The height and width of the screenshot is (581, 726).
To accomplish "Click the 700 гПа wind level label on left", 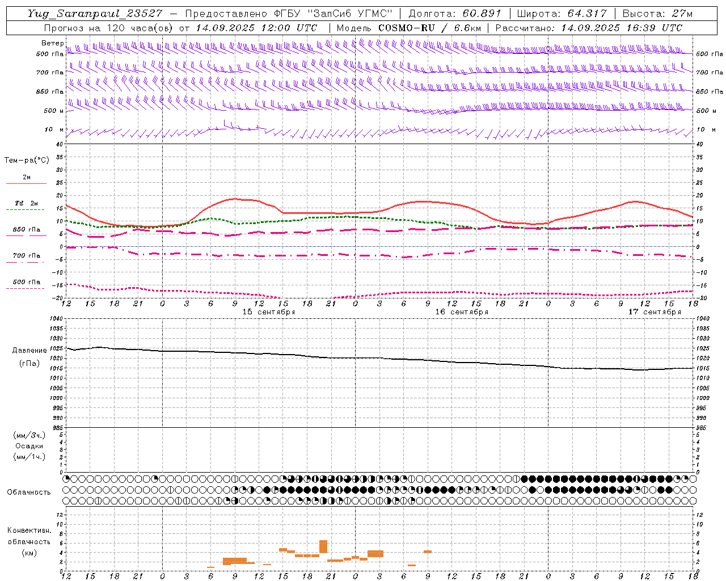I will pyautogui.click(x=50, y=73).
